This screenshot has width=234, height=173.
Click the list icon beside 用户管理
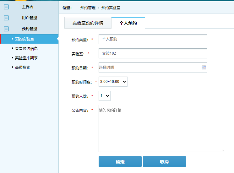click(x=6, y=18)
